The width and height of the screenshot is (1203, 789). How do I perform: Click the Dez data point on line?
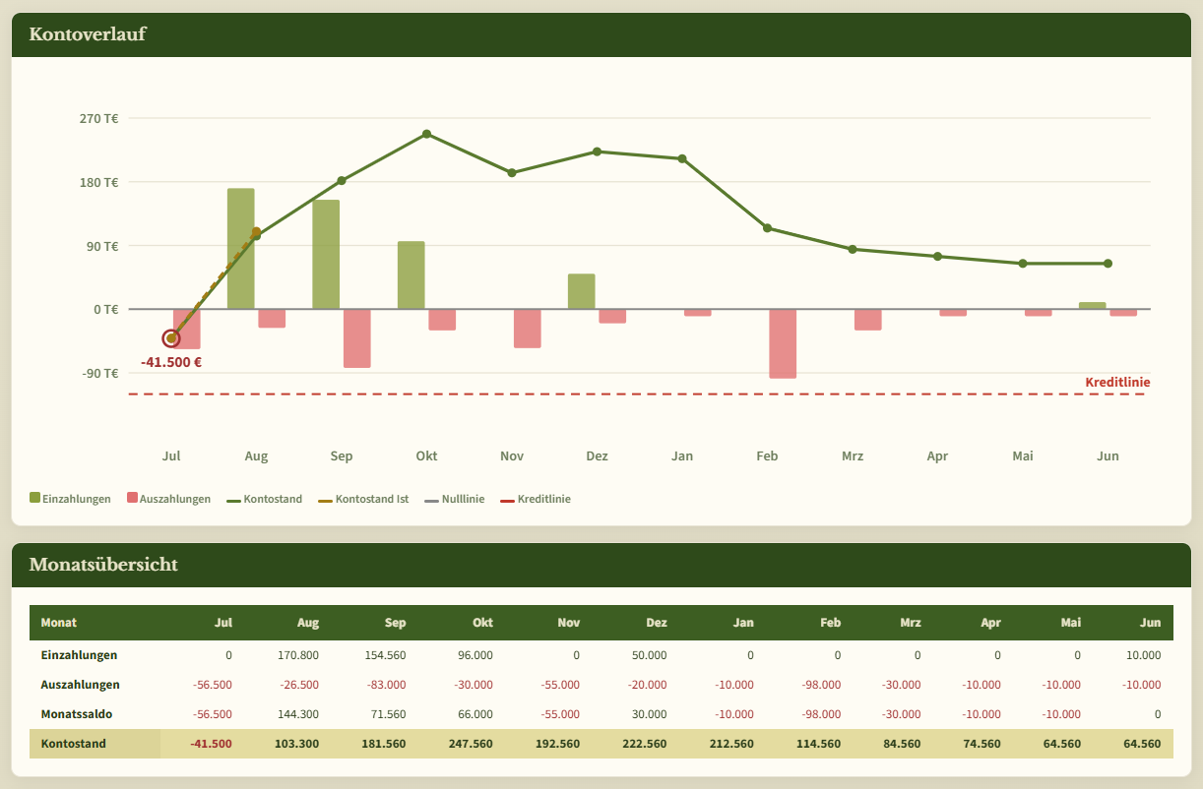(x=597, y=152)
